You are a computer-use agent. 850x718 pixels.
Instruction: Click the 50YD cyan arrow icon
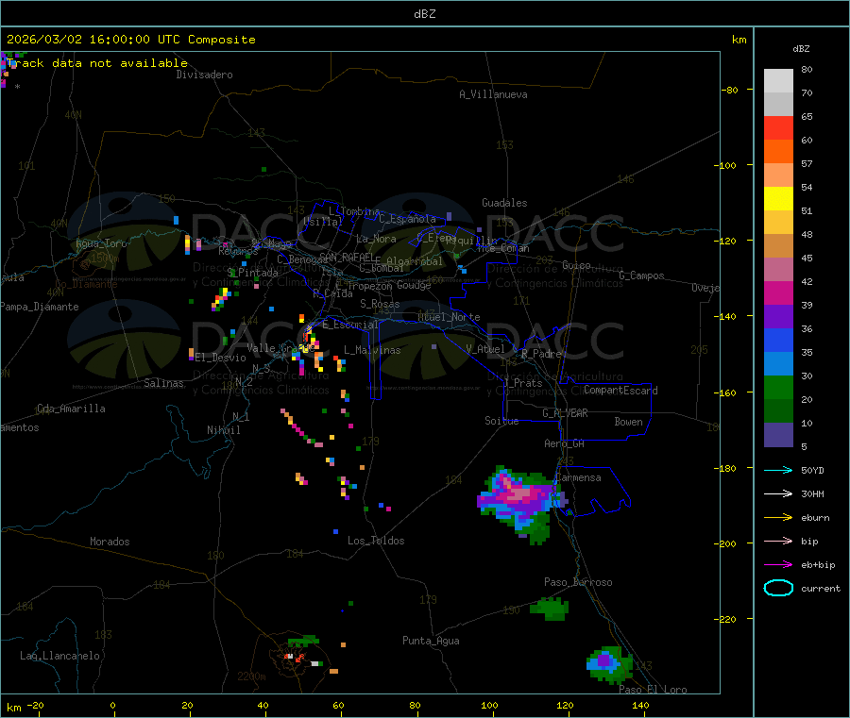tap(778, 470)
